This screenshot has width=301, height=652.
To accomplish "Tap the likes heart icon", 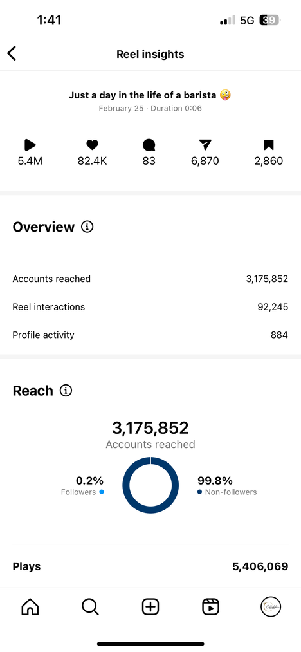I will 93,145.
